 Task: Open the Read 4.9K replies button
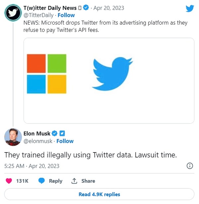[x=99, y=194]
